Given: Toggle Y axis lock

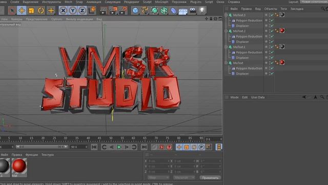Looking at the screenshot, I should (x=73, y=10).
